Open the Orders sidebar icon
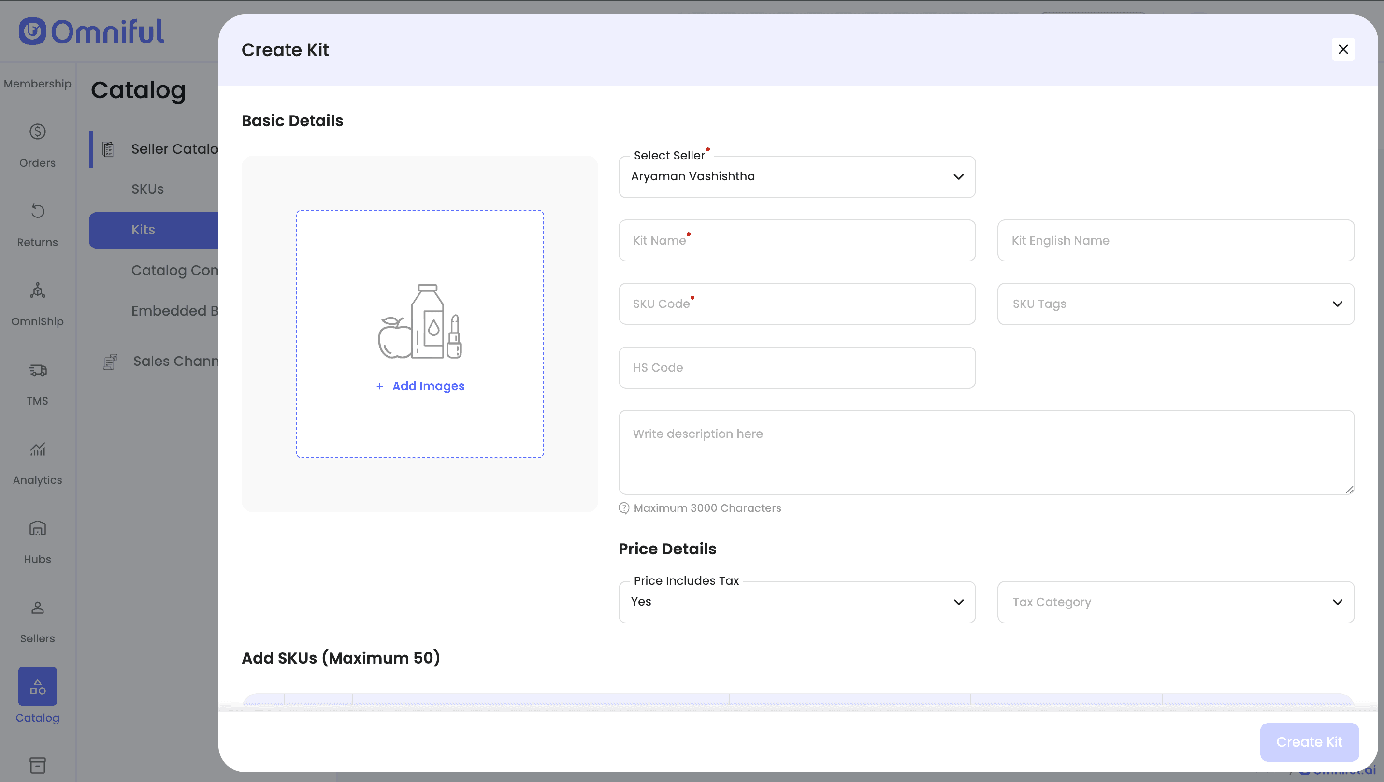Image resolution: width=1384 pixels, height=782 pixels. pos(37,131)
